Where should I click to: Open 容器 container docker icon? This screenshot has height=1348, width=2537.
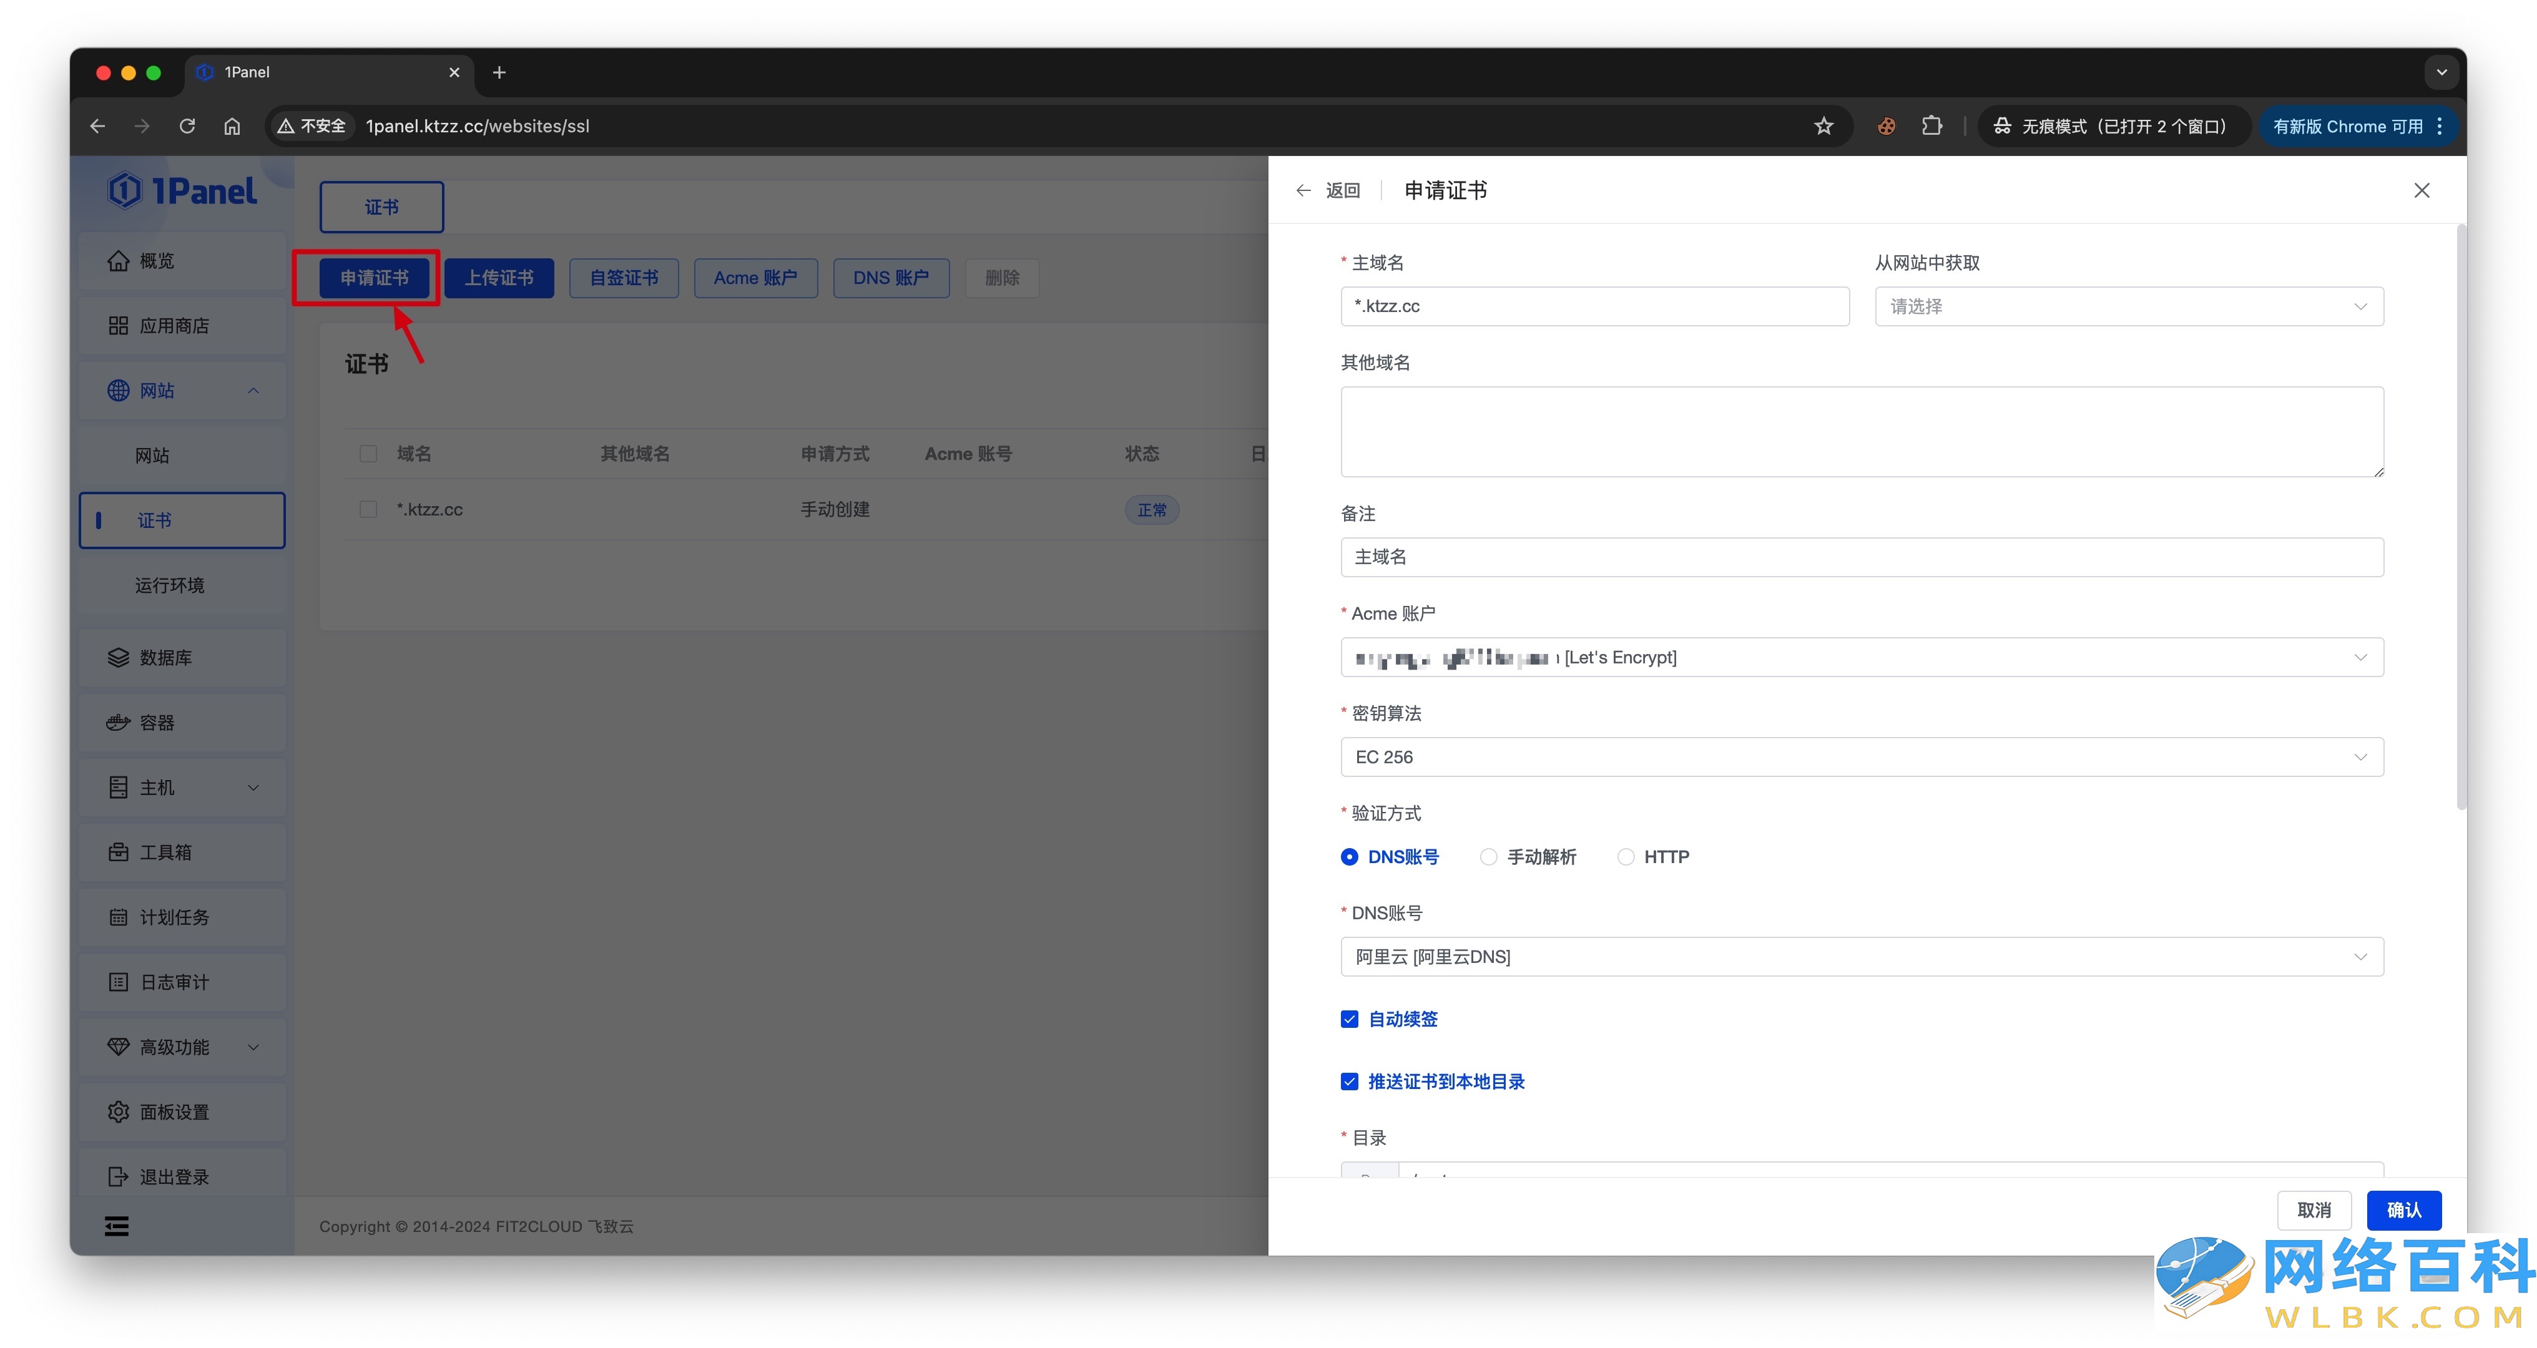118,723
